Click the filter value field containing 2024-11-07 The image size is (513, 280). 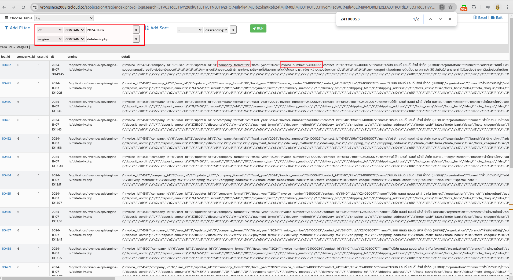[x=109, y=30]
